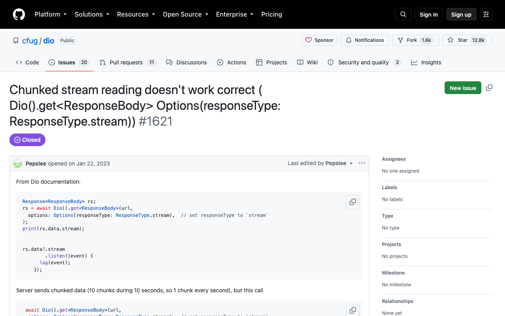
Task: Star the dio repository
Action: [467, 40]
